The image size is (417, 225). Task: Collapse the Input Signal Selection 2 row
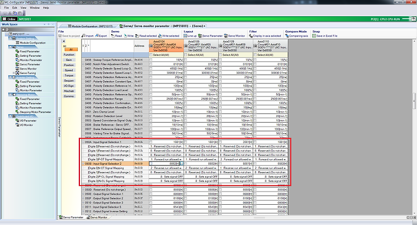pyautogui.click(x=83, y=164)
